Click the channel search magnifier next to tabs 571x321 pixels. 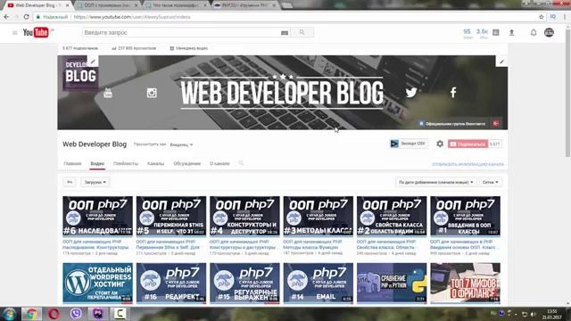tap(241, 163)
